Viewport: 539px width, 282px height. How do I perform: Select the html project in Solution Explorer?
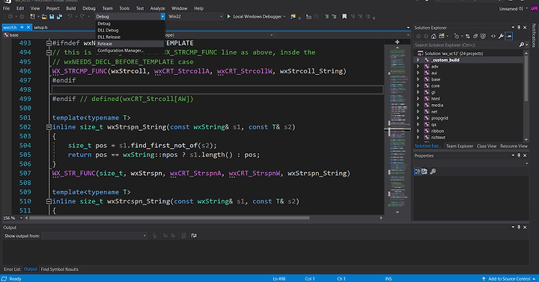(x=435, y=99)
